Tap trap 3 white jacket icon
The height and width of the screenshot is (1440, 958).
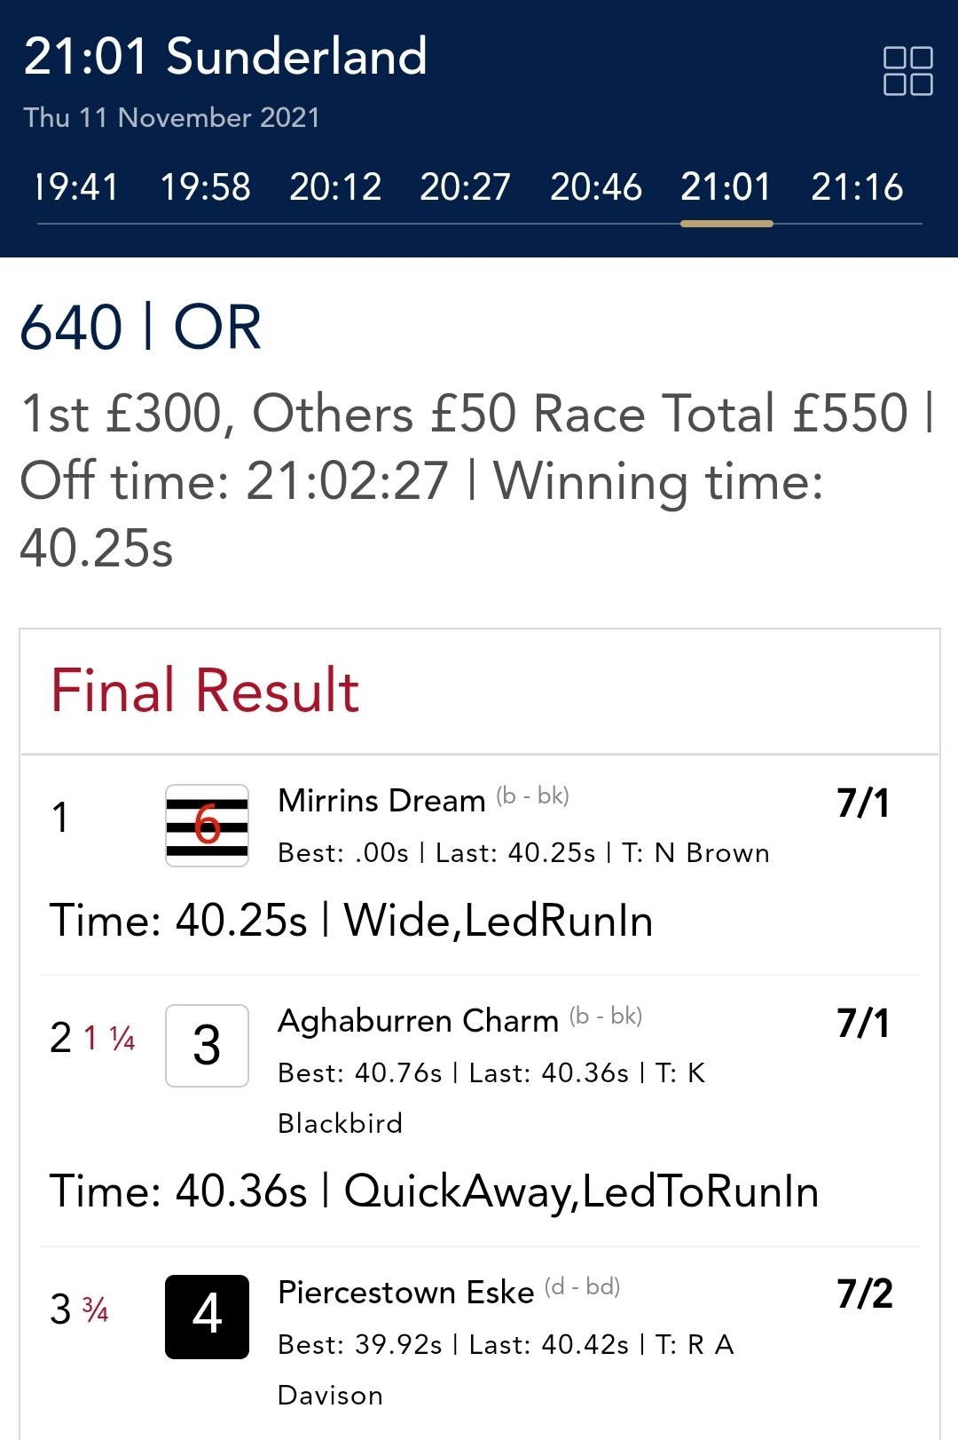pyautogui.click(x=207, y=1045)
